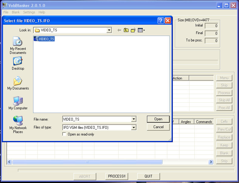239x183 pixels.
Task: Jump to Desktop in places bar
Action: (x=18, y=63)
